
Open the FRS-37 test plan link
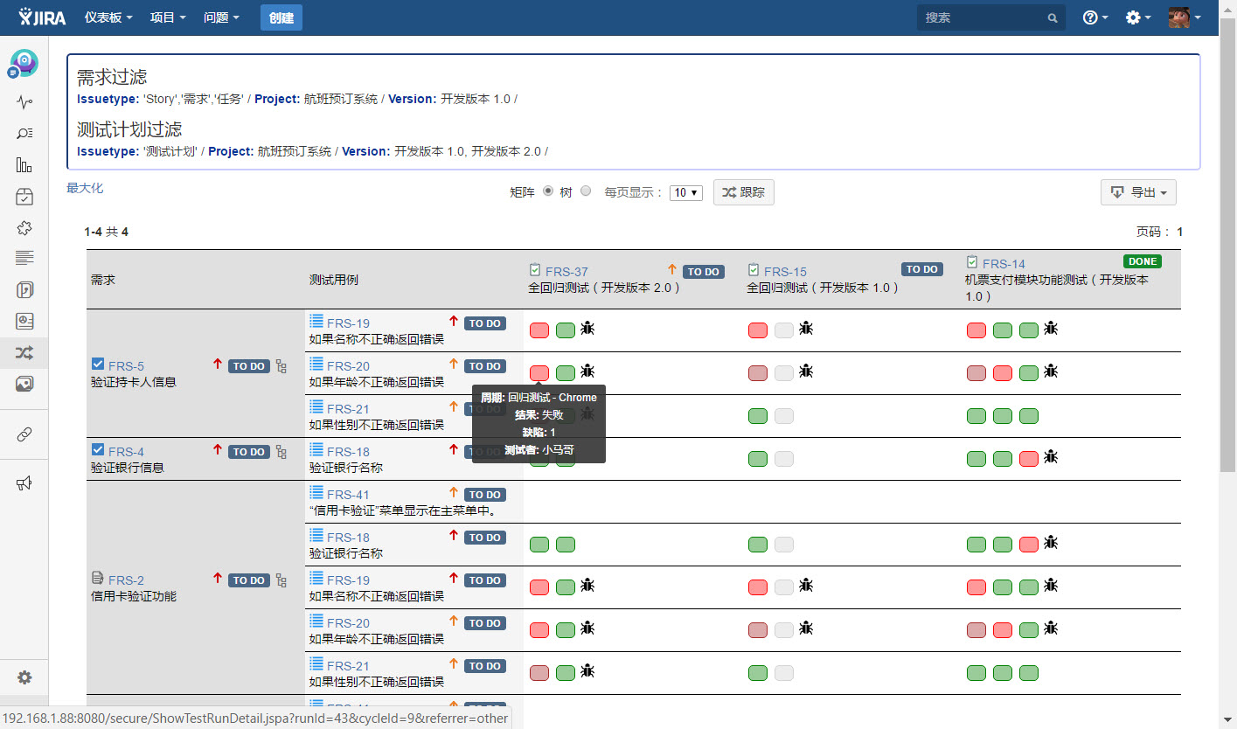pos(566,272)
